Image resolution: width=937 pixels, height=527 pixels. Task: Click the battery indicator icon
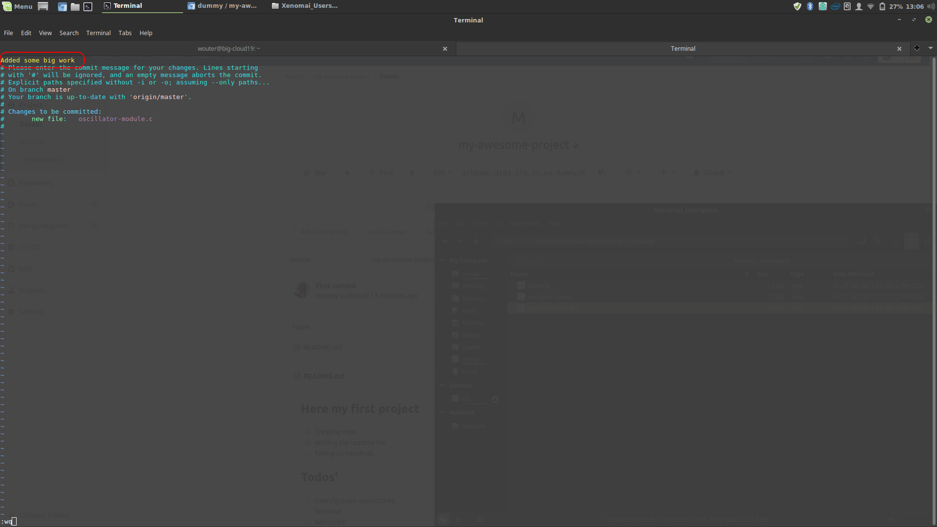[882, 6]
